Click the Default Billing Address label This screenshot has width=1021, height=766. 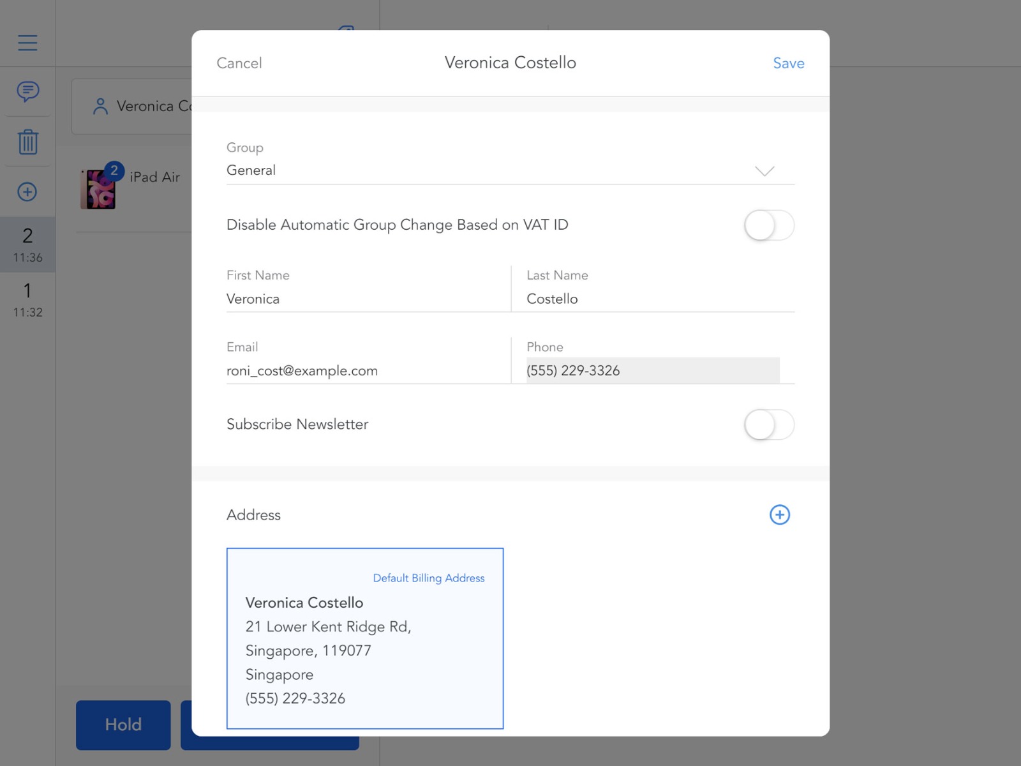[x=428, y=578]
